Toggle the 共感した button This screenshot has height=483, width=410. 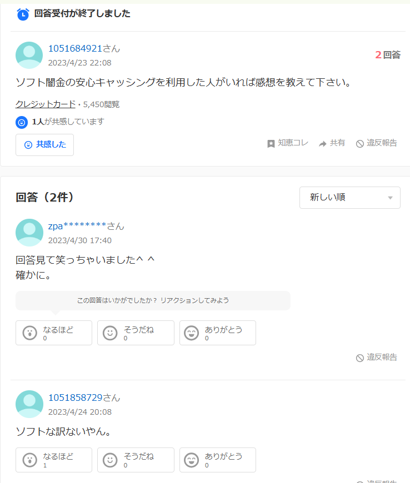44,145
